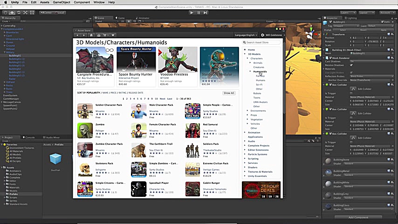398x224 pixels.
Task: Toggle Building01 active checkbox in Inspector
Action: [x=330, y=22]
